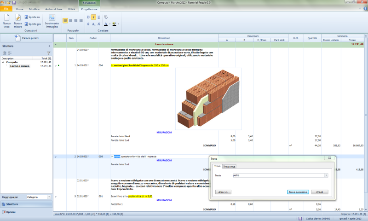Click the filter funnel icon in Struttura
The image size is (368, 221).
click(48, 53)
